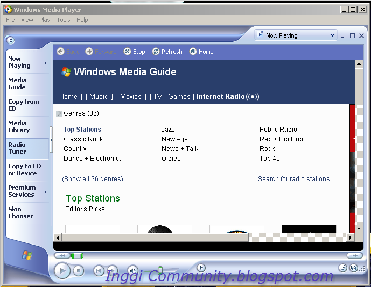Click the Games link in guide nav
Viewport: 371px width, 287px height.
(179, 96)
